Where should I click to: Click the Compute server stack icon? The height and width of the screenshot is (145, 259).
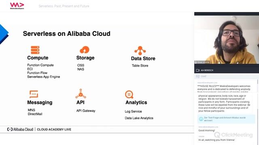click(35, 50)
